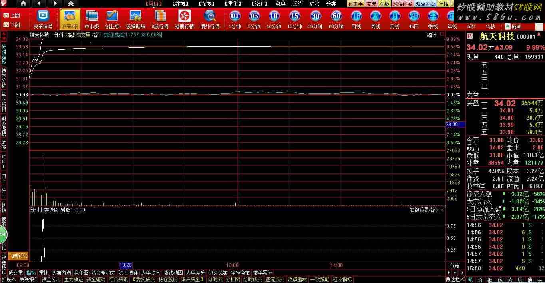Viewport: 545px width, 283px height.
Task: Click the forward arrow navigation icon
Action: coord(55,4)
